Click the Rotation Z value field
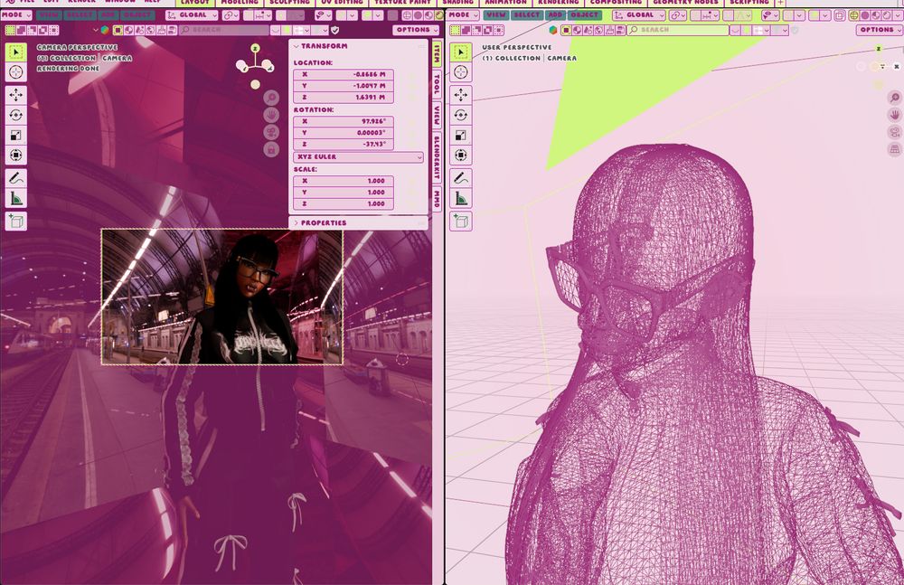 point(344,145)
